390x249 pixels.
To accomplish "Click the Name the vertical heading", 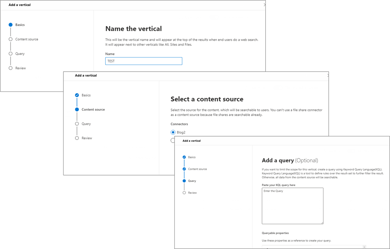I will coord(134,29).
